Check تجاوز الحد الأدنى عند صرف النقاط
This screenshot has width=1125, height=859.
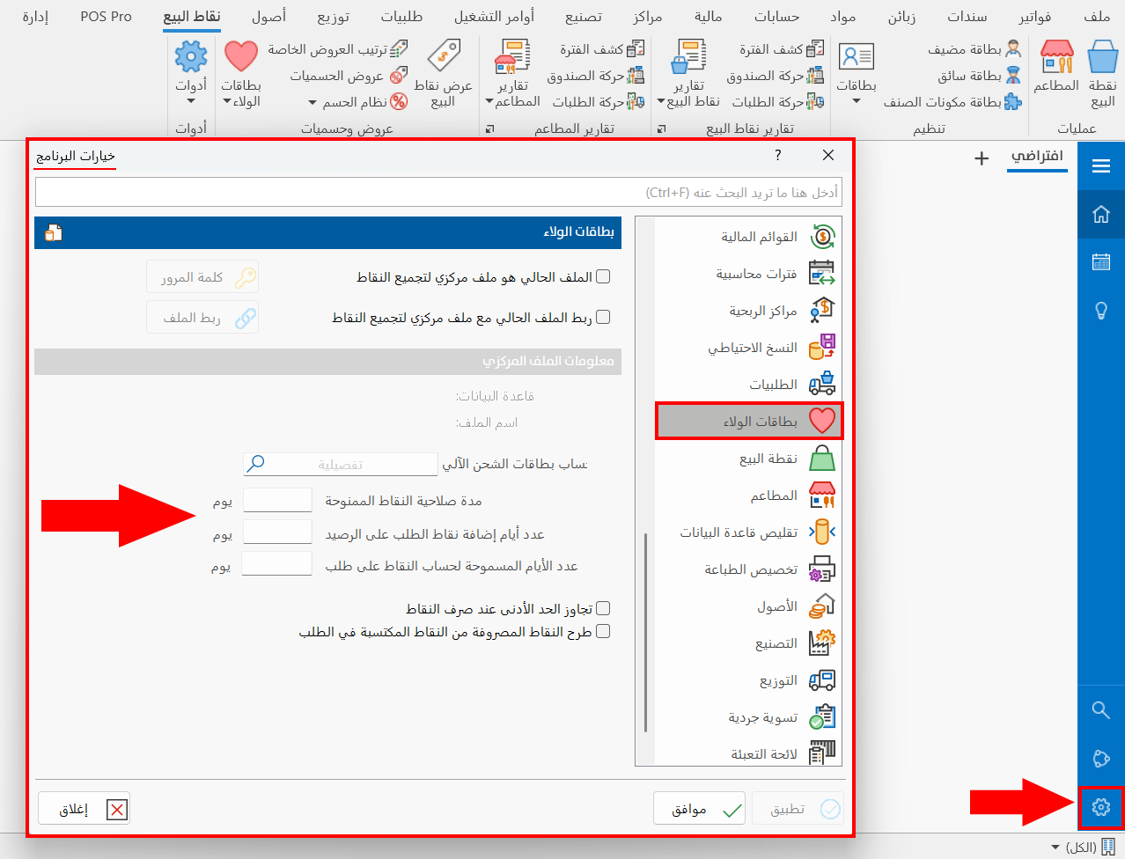(x=604, y=608)
